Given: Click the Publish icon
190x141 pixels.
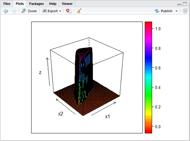Looking at the screenshot, I should [157, 11].
